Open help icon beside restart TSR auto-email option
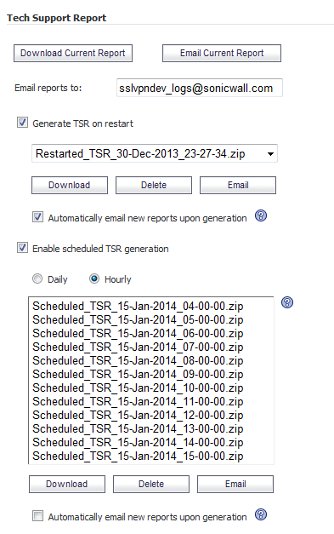 click(261, 215)
